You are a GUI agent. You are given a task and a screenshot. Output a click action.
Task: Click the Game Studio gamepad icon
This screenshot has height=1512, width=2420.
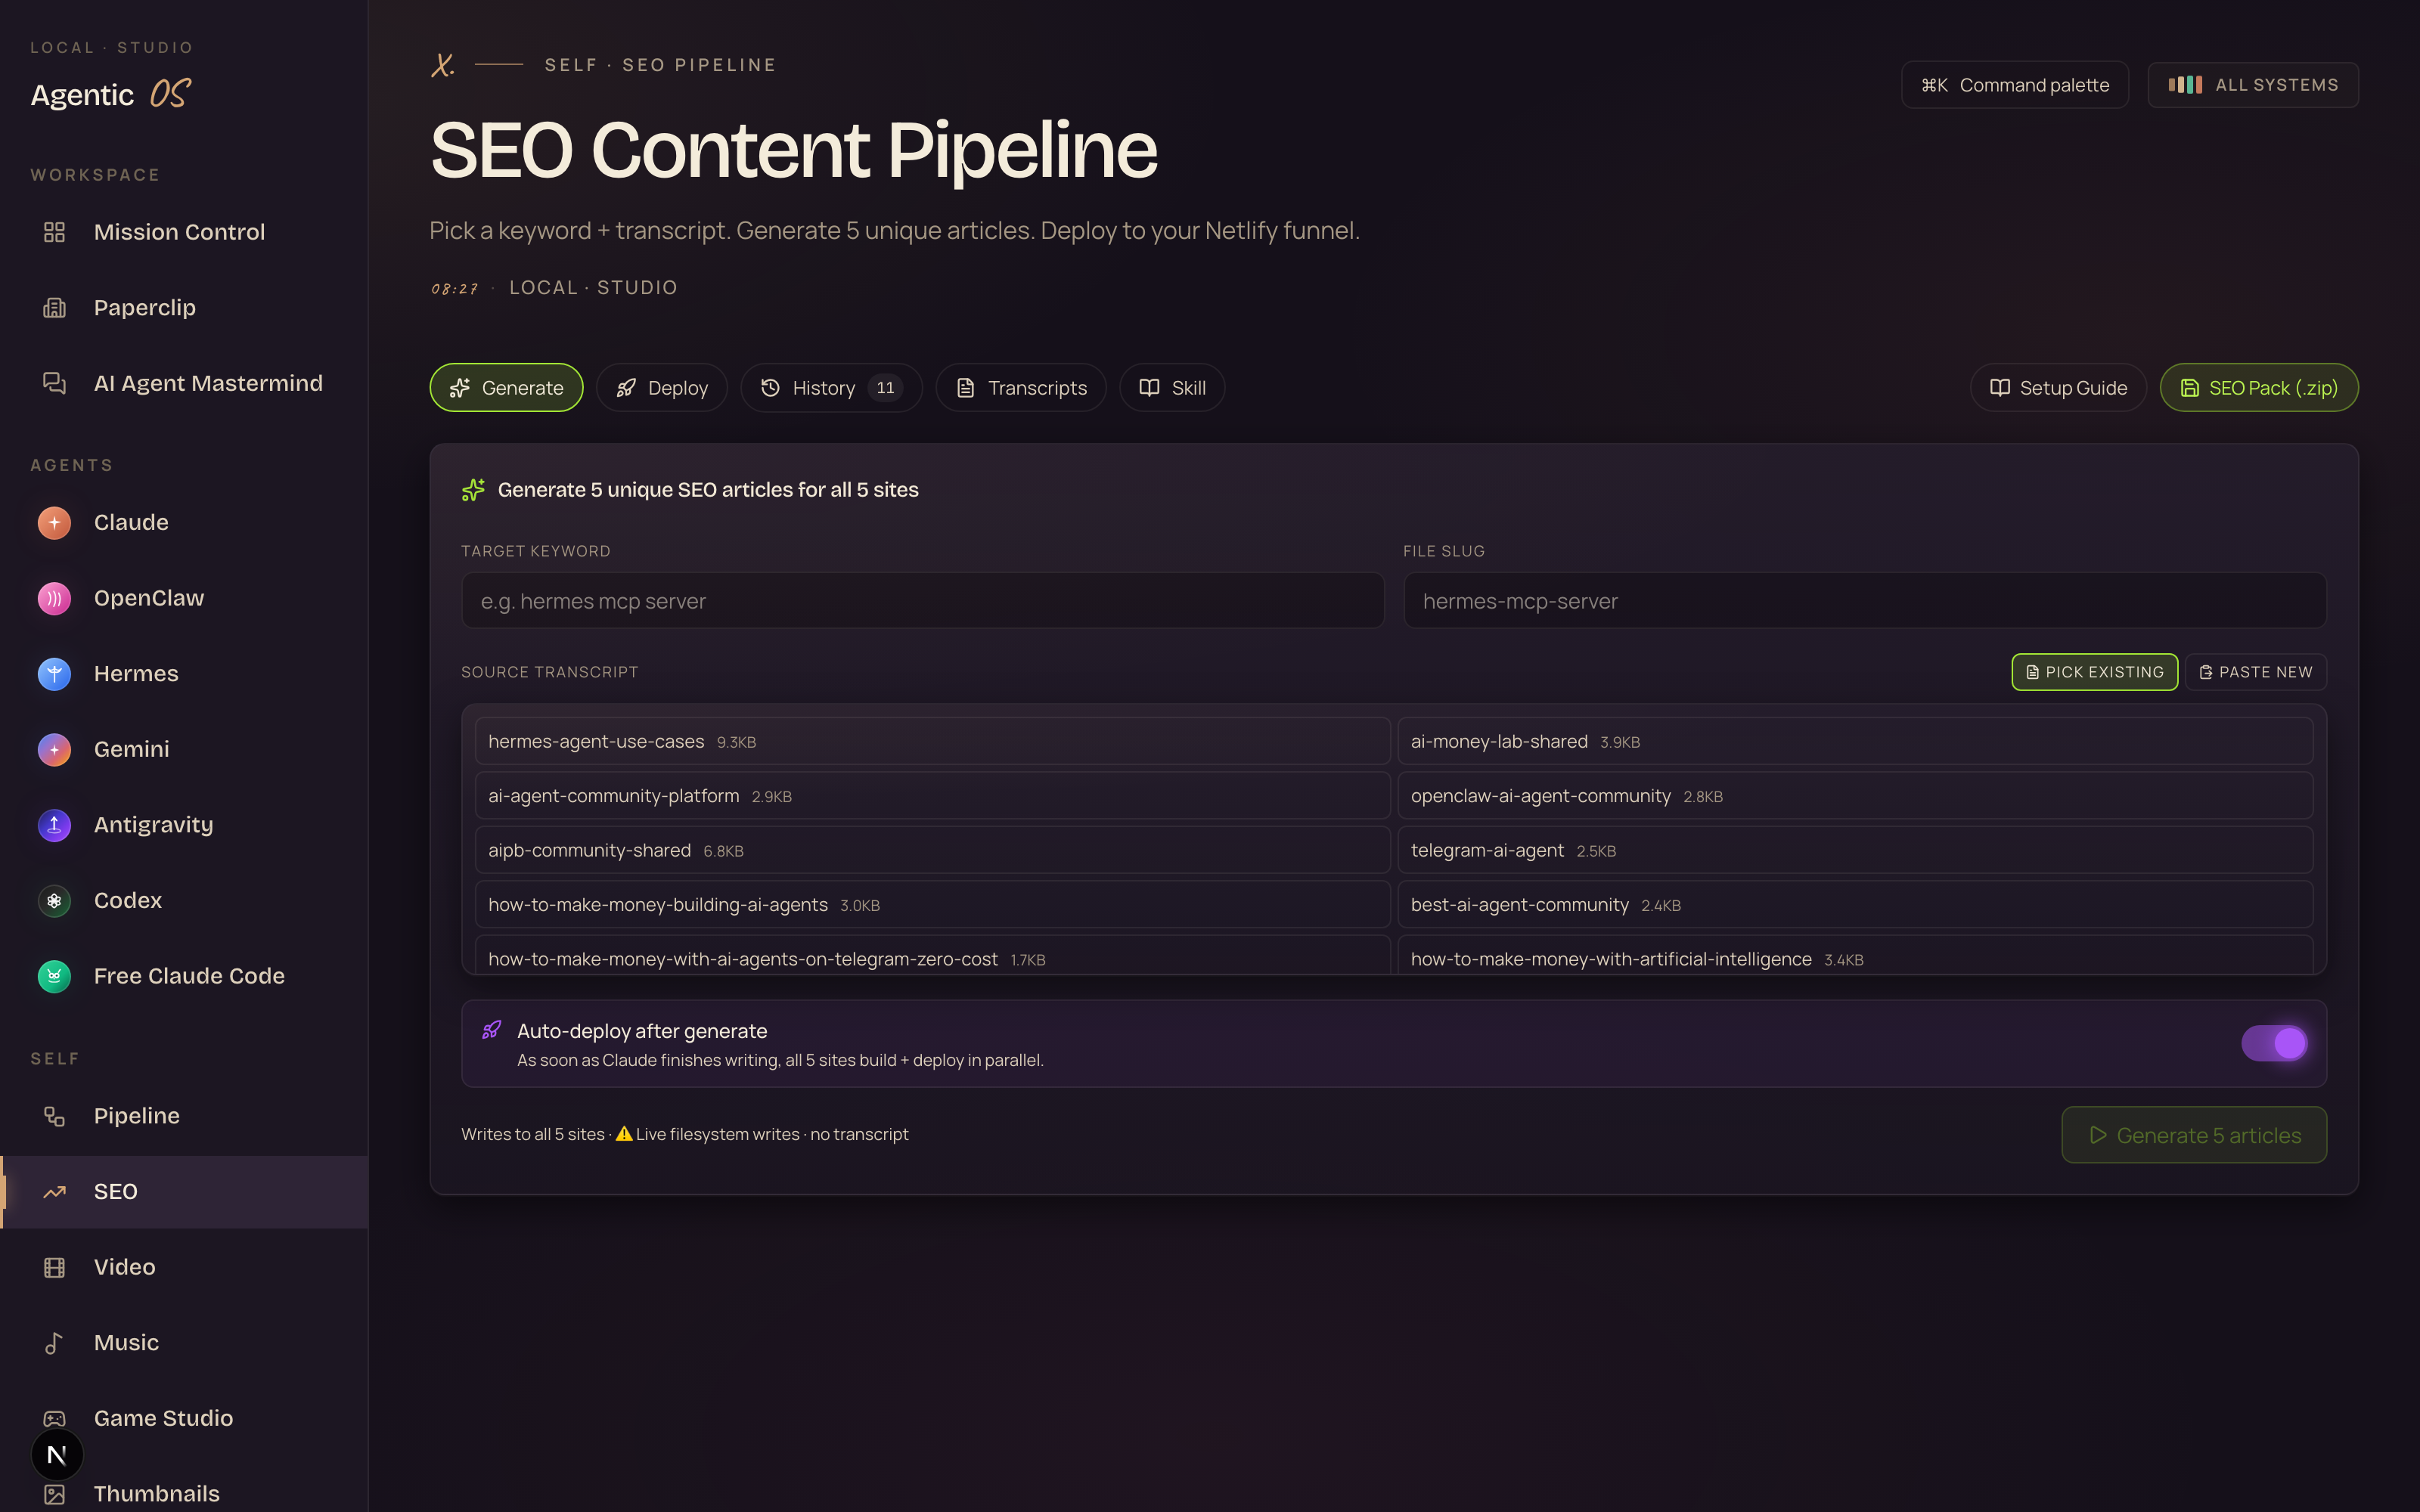point(54,1418)
